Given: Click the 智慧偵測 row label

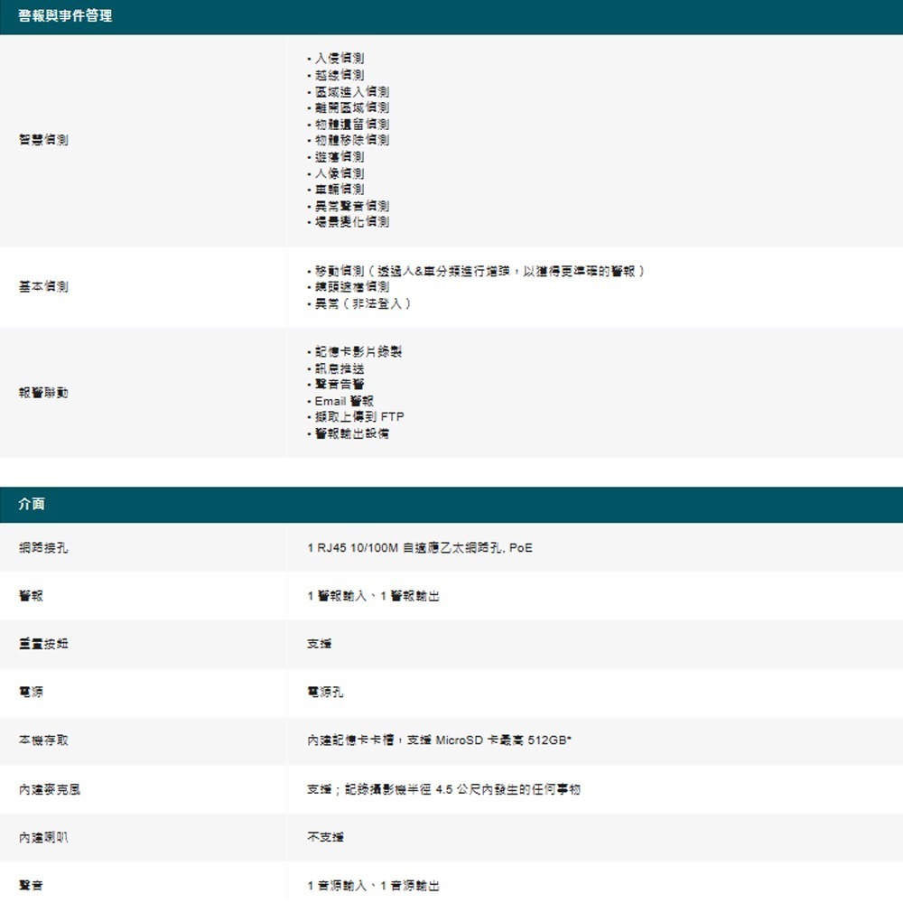Looking at the screenshot, I should click(x=43, y=140).
